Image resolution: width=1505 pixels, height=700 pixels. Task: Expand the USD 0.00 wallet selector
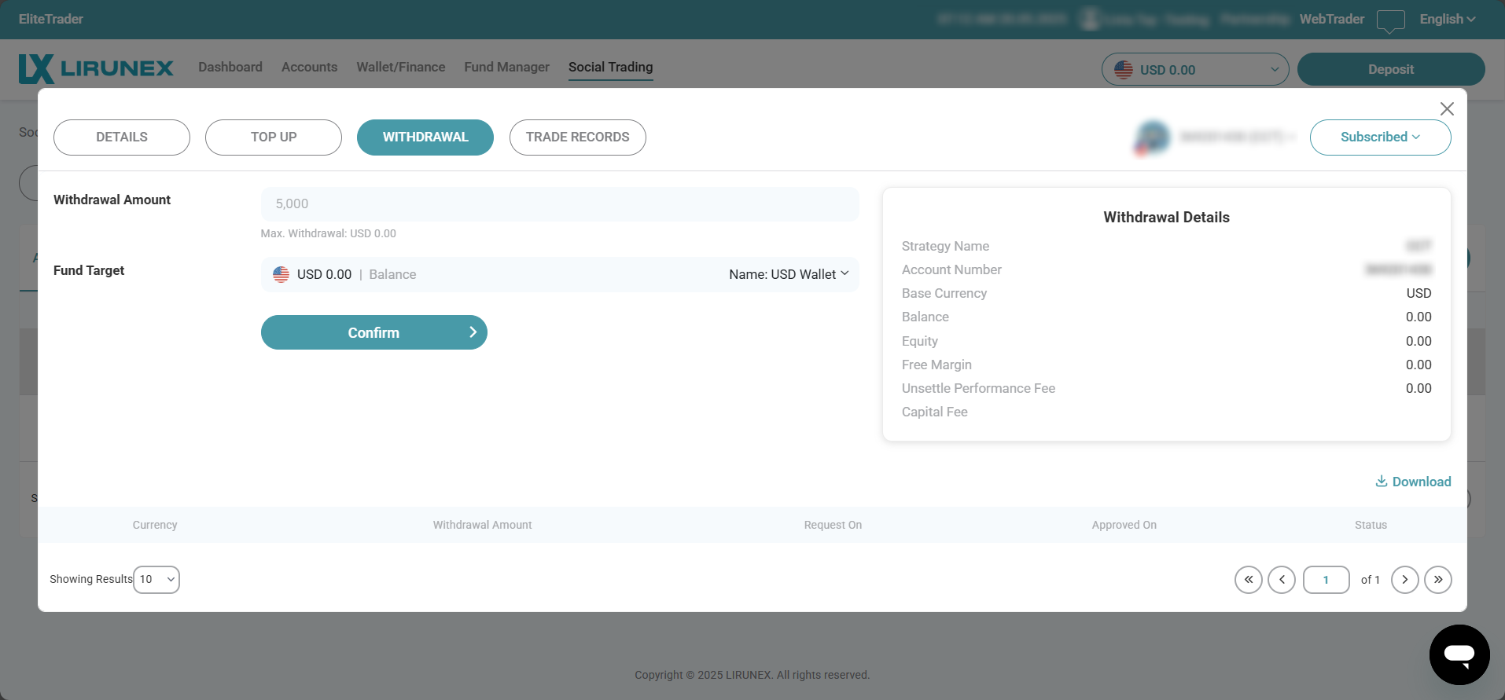[1194, 70]
